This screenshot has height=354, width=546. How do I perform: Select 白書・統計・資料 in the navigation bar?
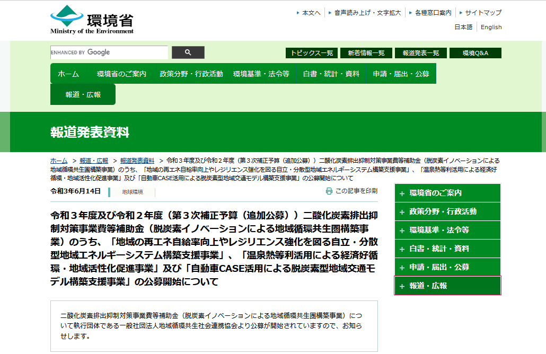(x=331, y=74)
